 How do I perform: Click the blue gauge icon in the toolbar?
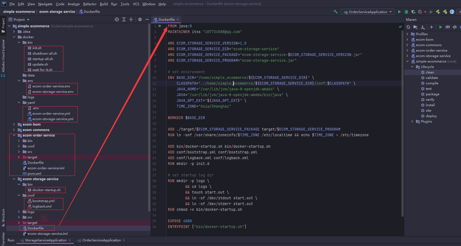click(x=452, y=12)
